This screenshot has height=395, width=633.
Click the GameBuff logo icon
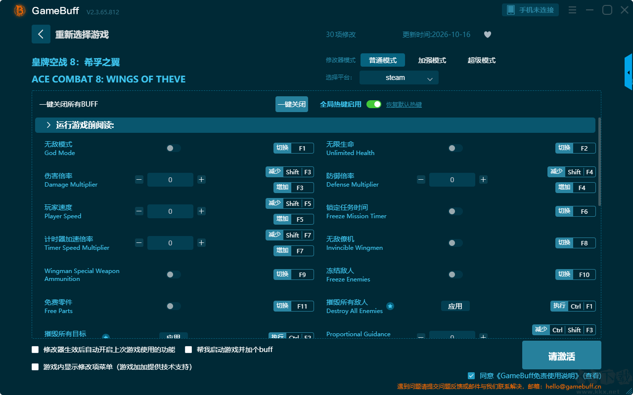(x=20, y=10)
